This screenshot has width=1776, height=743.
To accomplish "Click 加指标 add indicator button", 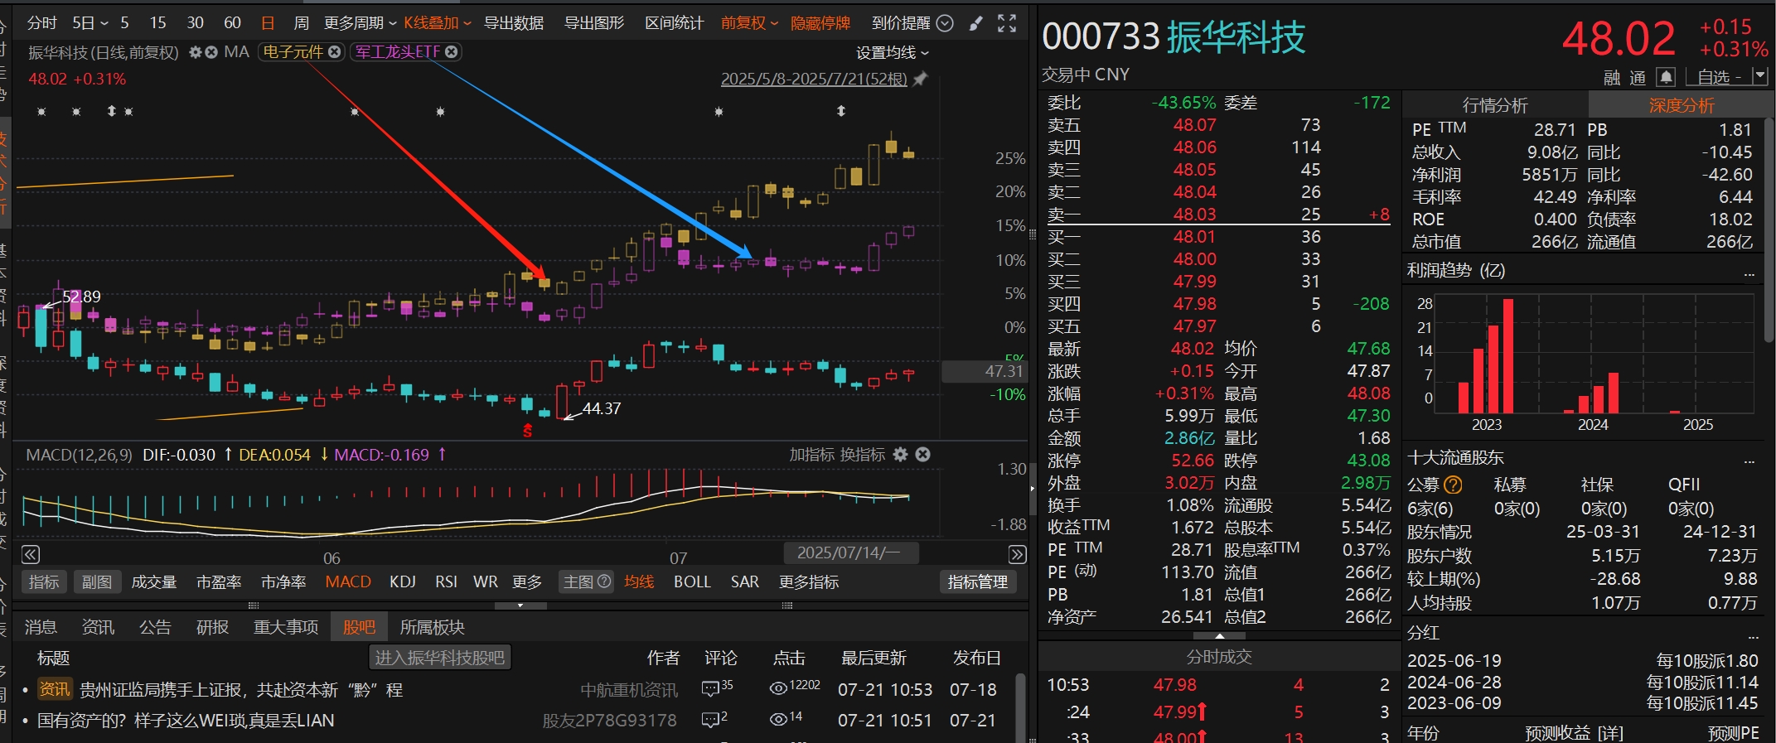I will pos(811,454).
